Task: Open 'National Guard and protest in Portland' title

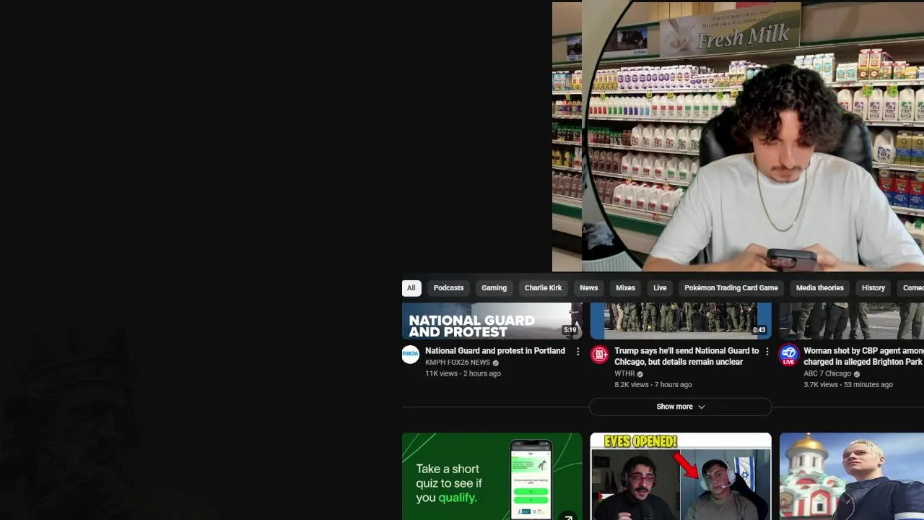Action: click(495, 351)
